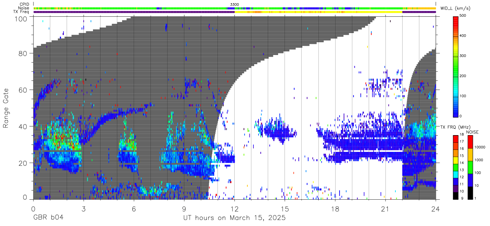
Task: Click the 10000 noise legend label
Action: point(480,147)
